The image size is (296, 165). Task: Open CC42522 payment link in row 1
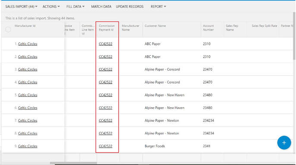[106, 44]
